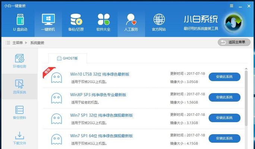Open Win7 SP1 64位 纯净绿色旗舰最新版 title
This screenshot has width=255, height=149.
pyautogui.click(x=101, y=136)
